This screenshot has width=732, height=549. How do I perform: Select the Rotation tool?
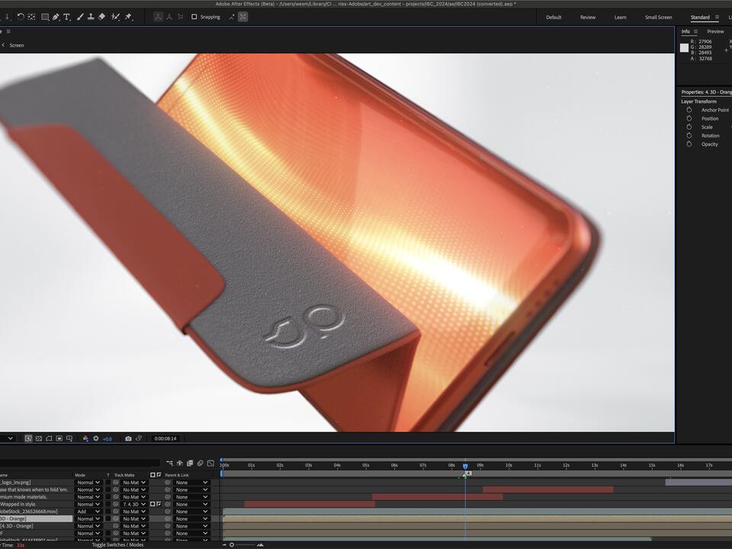coord(21,17)
